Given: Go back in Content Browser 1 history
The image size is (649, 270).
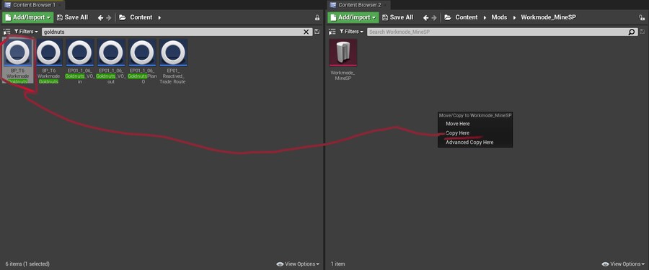Looking at the screenshot, I should [100, 17].
